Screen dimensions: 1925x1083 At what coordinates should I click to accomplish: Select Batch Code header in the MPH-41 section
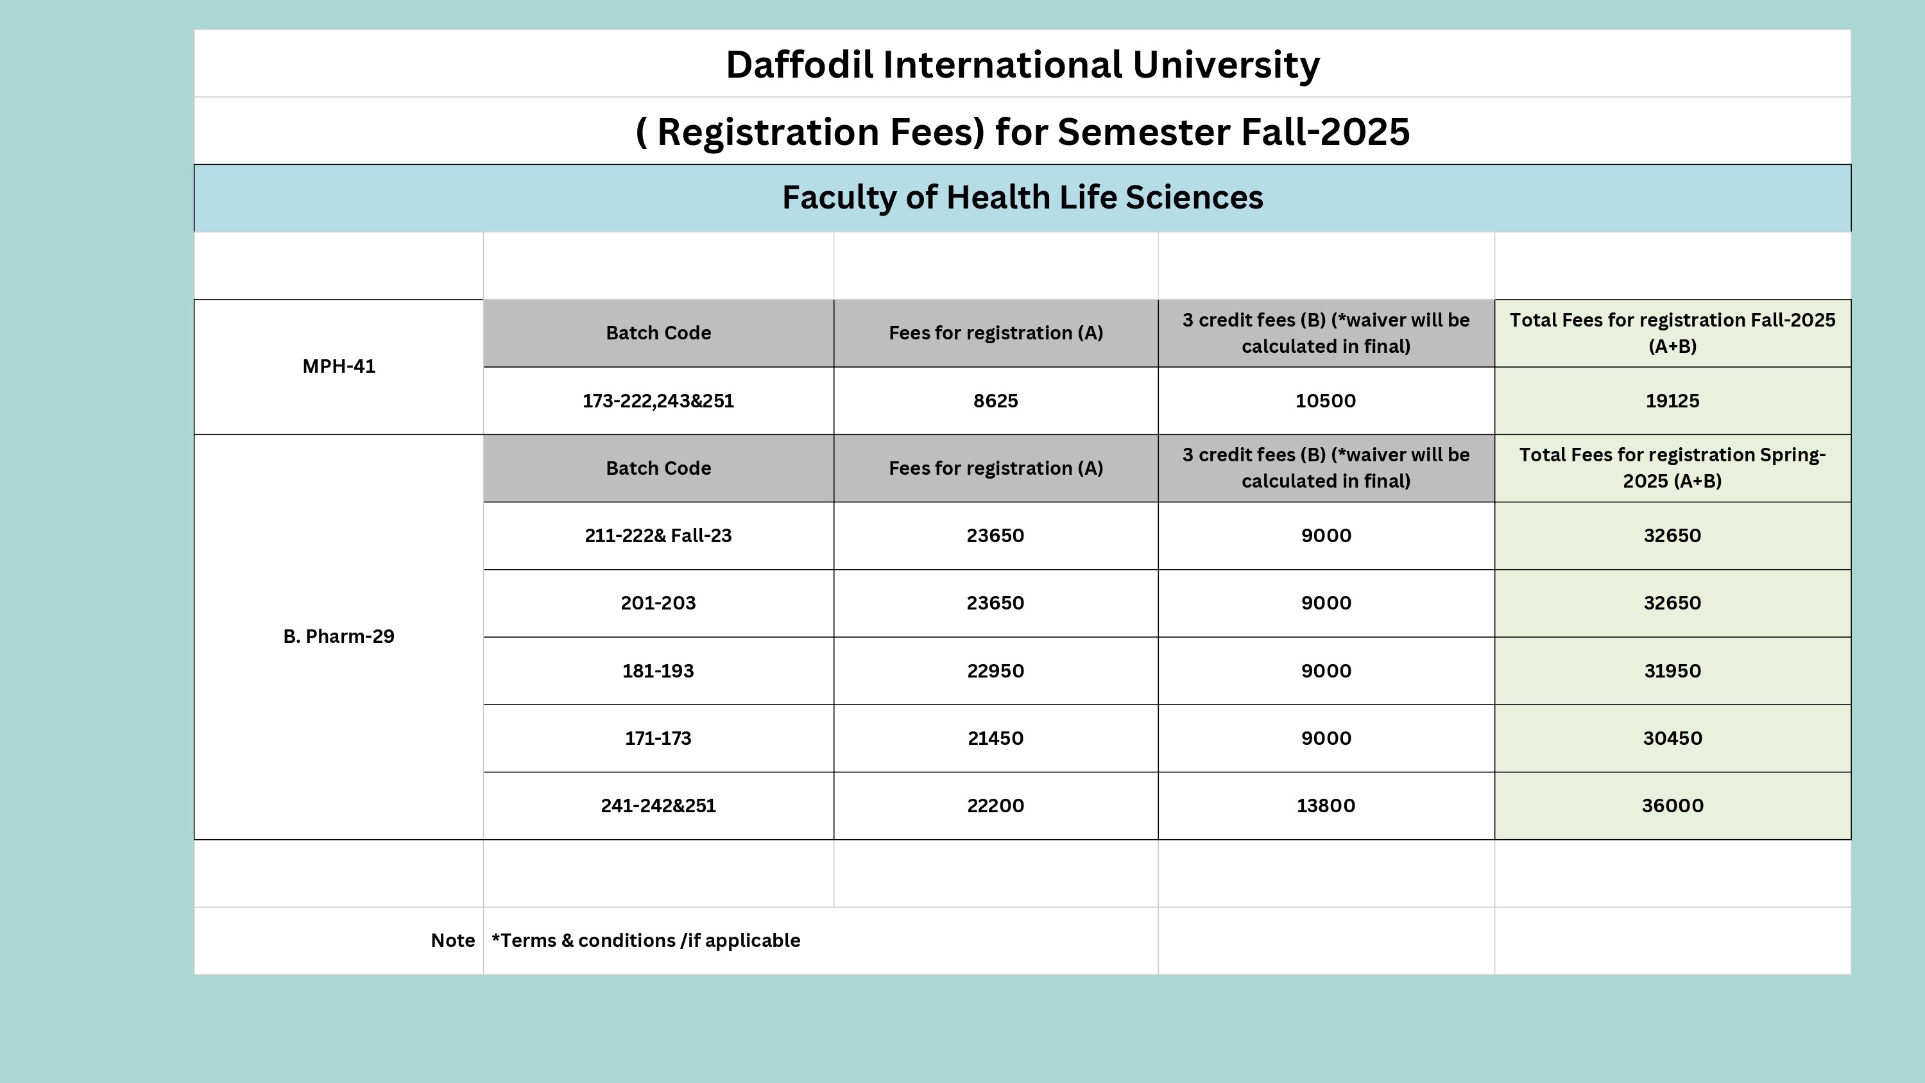pos(658,334)
